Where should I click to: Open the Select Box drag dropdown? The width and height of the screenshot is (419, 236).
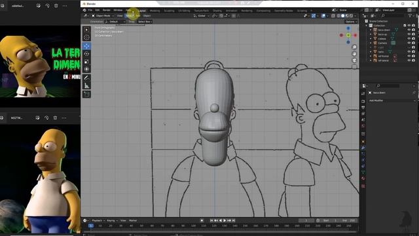[x=145, y=22]
